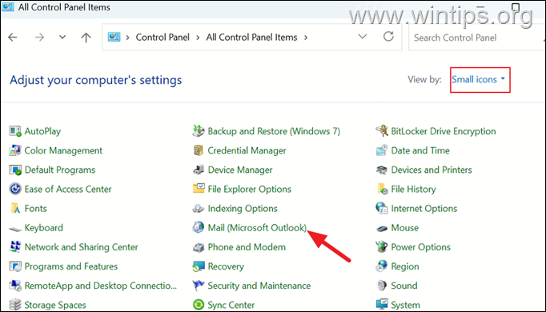
Task: Click the Date and Time icon
Action: coord(382,150)
